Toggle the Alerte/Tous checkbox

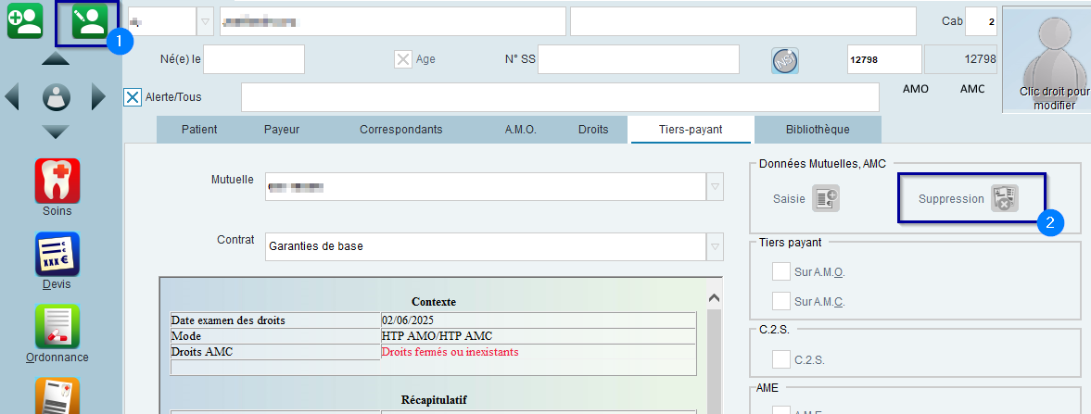tap(133, 96)
